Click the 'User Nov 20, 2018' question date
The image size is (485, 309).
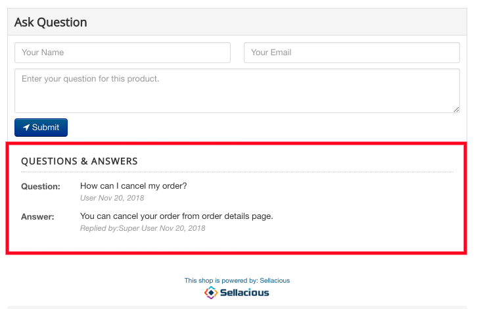click(112, 198)
